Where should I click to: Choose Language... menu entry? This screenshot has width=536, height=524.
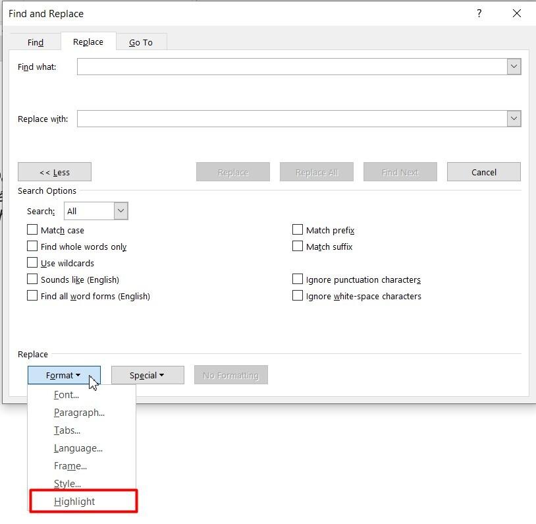click(x=82, y=448)
